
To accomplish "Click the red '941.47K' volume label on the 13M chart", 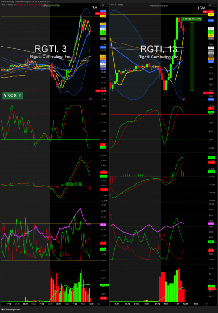I will [x=211, y=289].
